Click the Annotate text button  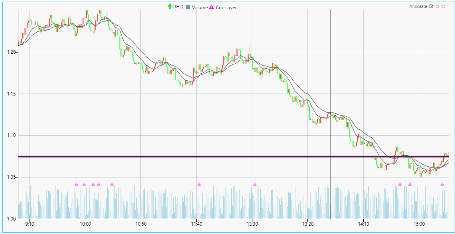(418, 7)
